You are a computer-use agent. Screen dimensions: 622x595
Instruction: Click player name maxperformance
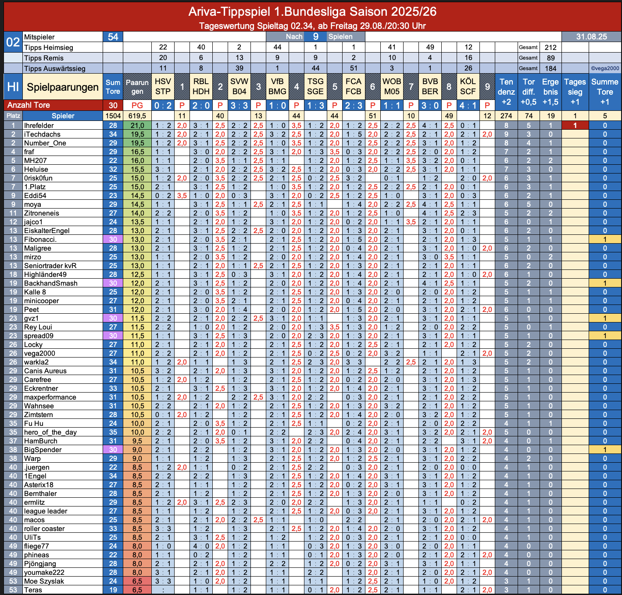pos(50,397)
